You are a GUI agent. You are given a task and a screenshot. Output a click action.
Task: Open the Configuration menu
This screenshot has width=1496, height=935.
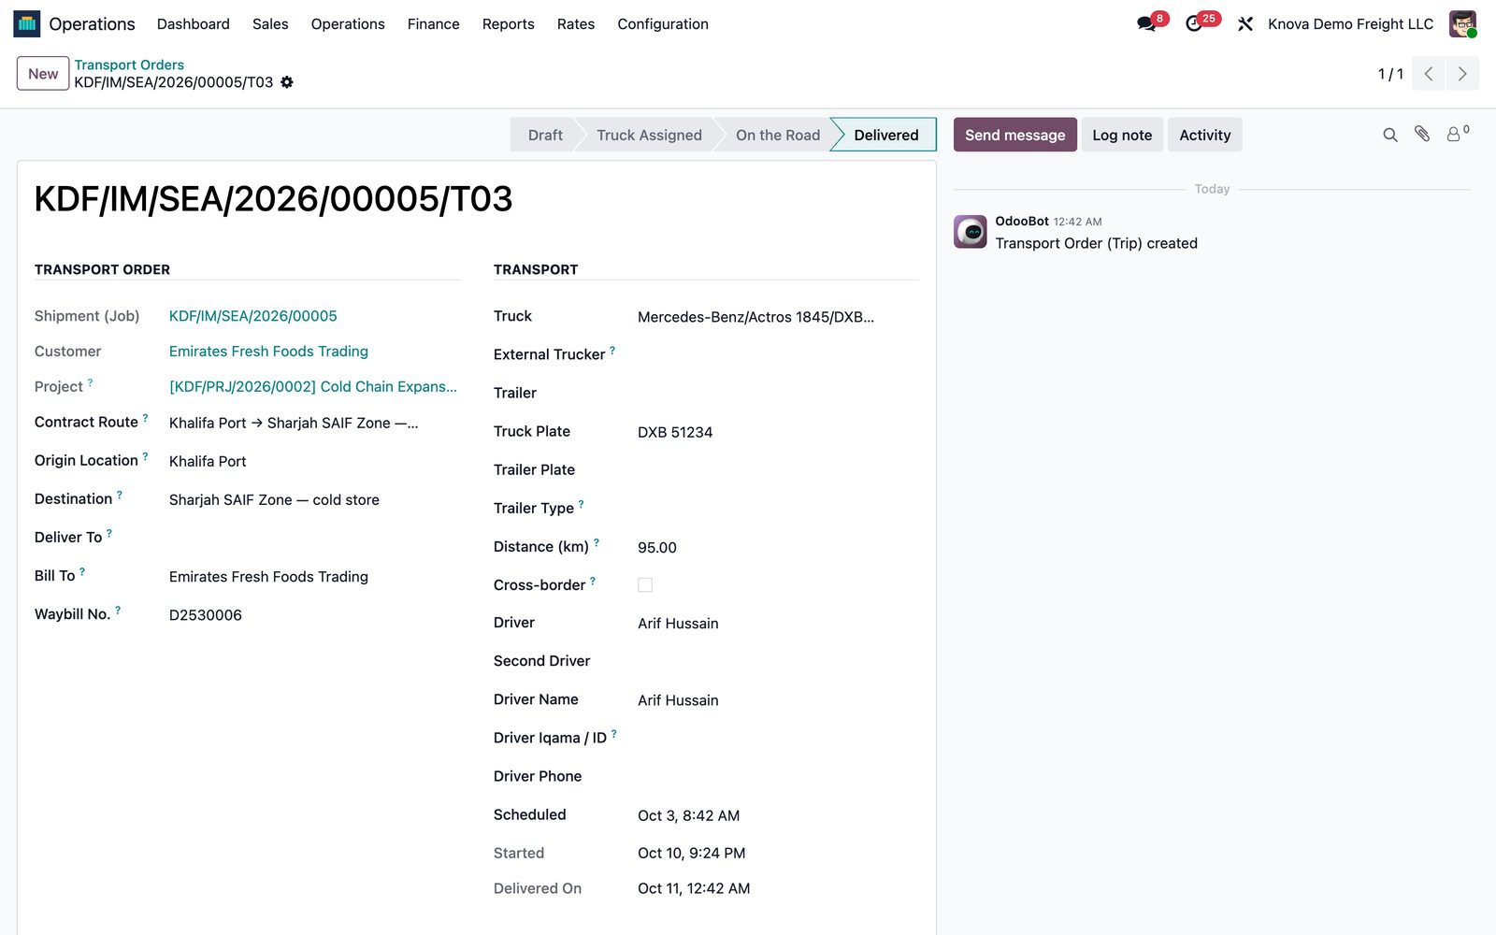tap(663, 24)
